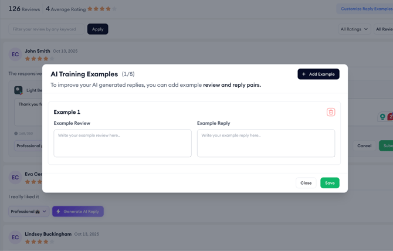Click the review keyword filter field

[x=46, y=29]
